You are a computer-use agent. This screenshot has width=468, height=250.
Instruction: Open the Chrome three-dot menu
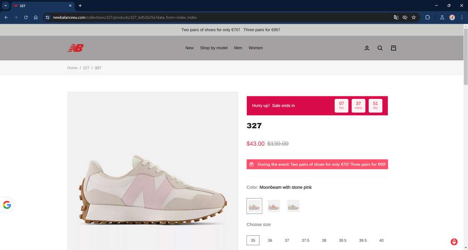(462, 17)
